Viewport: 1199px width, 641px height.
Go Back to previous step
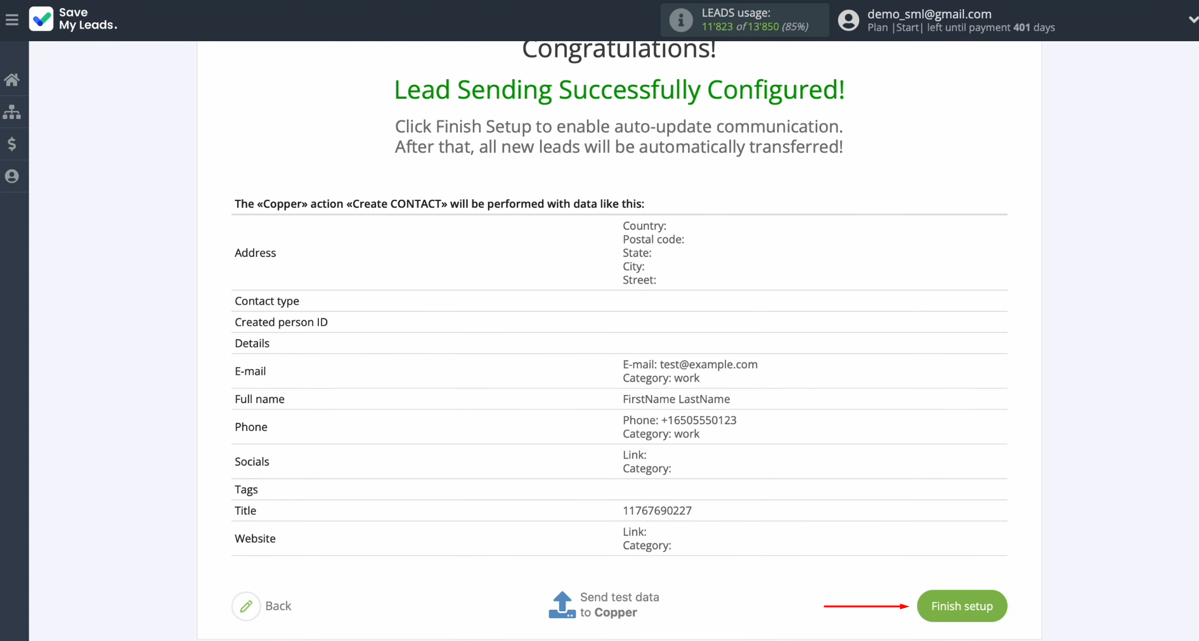click(278, 606)
